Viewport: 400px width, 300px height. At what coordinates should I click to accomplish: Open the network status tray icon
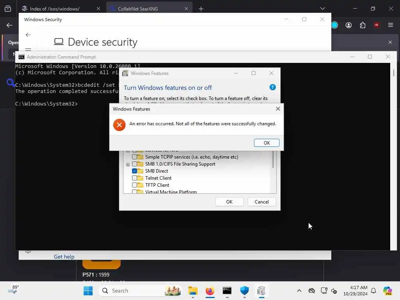(x=324, y=291)
